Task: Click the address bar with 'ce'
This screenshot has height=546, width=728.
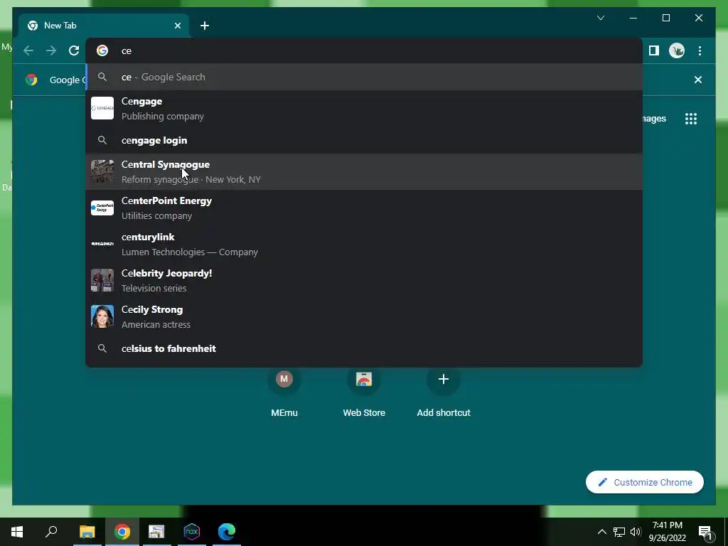Action: coord(364,50)
